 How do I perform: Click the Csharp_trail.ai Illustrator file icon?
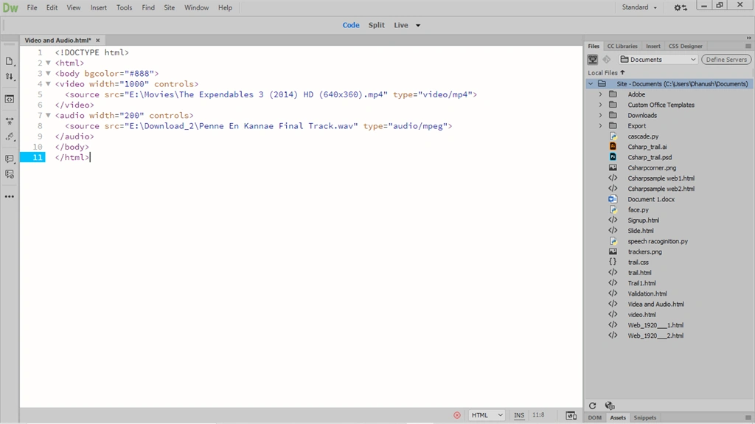pos(613,147)
